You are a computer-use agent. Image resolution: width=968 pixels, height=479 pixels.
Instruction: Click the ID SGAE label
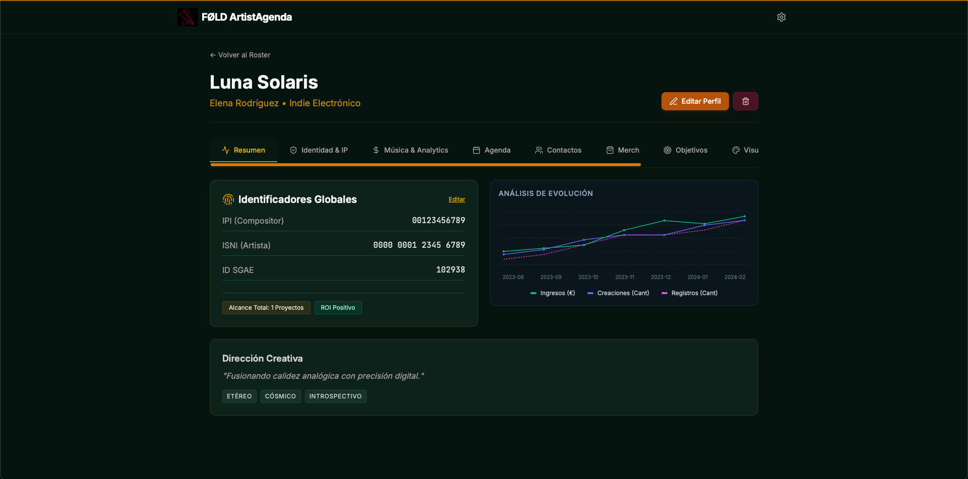(238, 270)
